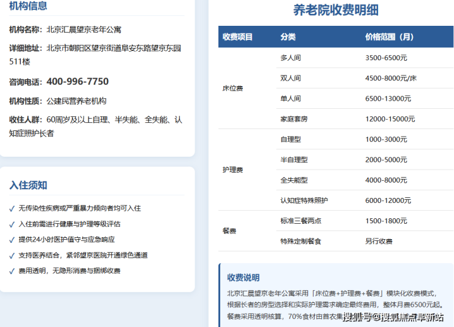The width and height of the screenshot is (454, 327).
Task: Select the 单人间 table cell
Action: pos(290,98)
